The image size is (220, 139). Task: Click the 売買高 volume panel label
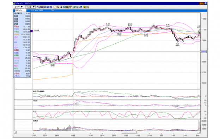[36, 121]
